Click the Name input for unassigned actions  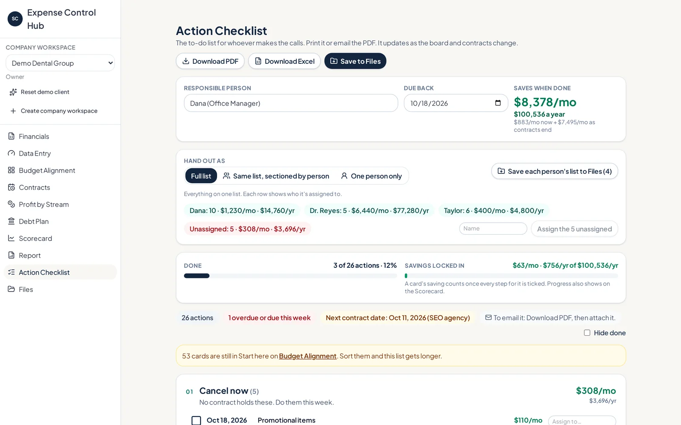(493, 229)
